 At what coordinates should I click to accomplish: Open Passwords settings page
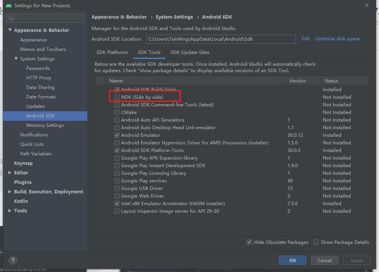[x=38, y=68]
